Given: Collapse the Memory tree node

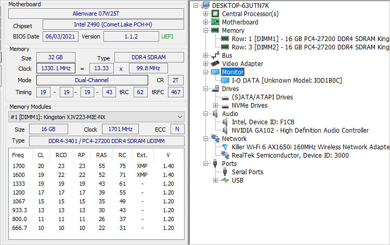Looking at the screenshot, I should pos(205,30).
